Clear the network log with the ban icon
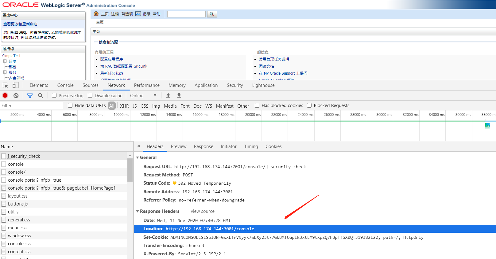 point(16,95)
